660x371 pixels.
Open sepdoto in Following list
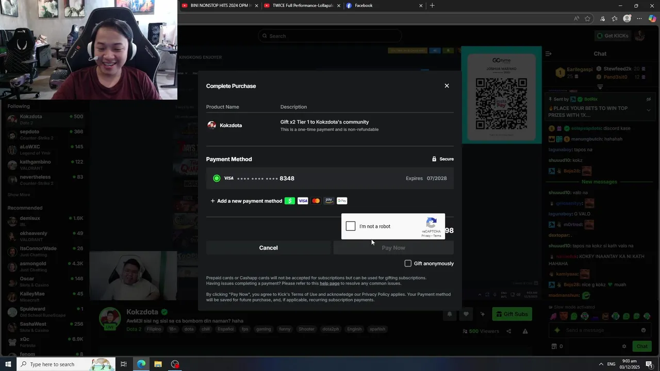pyautogui.click(x=45, y=134)
